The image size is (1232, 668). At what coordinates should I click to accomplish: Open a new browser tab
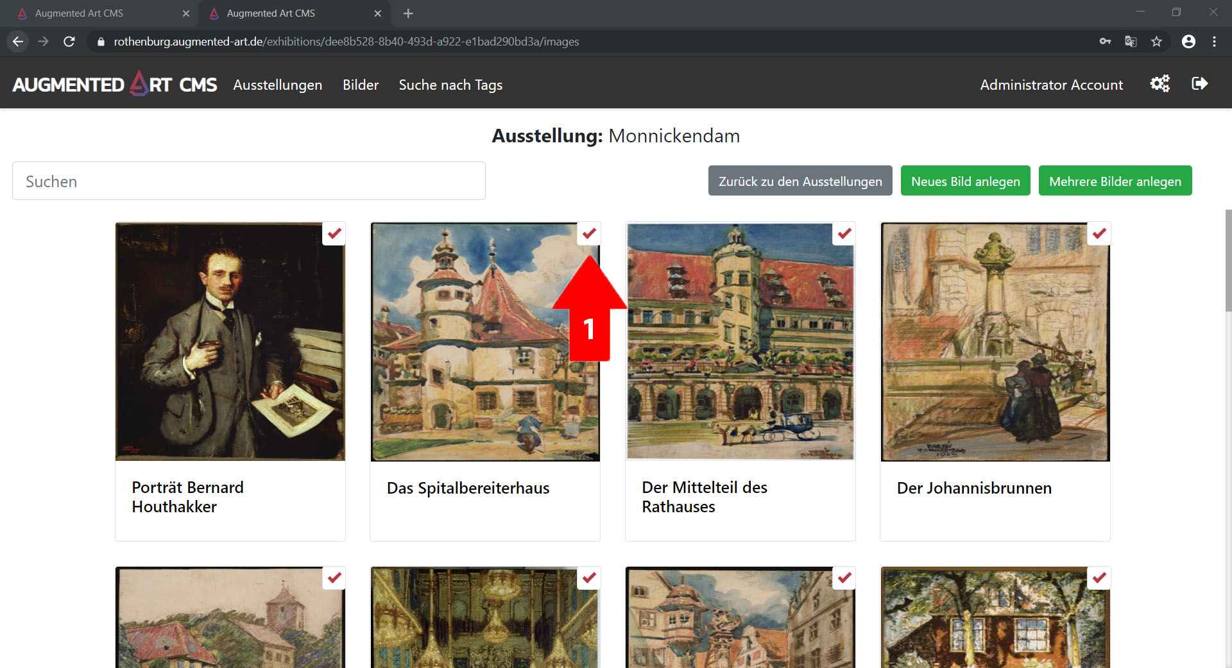[408, 13]
